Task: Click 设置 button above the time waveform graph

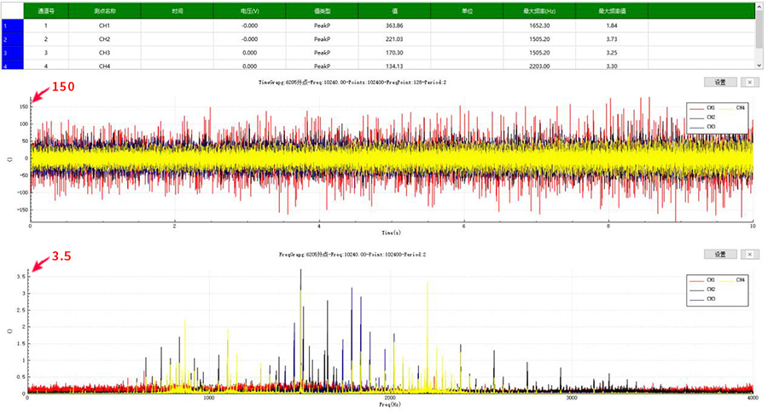Action: (719, 83)
